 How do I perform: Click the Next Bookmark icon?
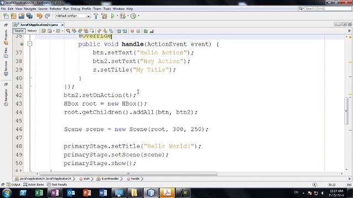tap(105, 31)
